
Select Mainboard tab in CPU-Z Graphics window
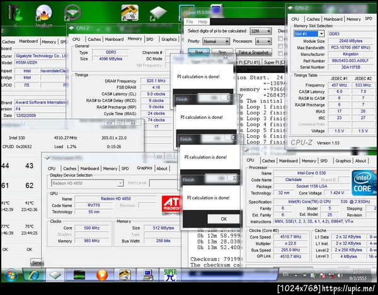[89, 169]
